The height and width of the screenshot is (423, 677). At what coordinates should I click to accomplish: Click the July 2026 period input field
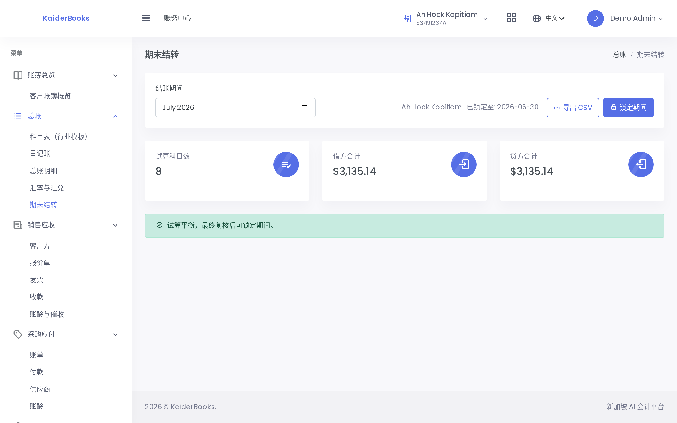pos(236,107)
